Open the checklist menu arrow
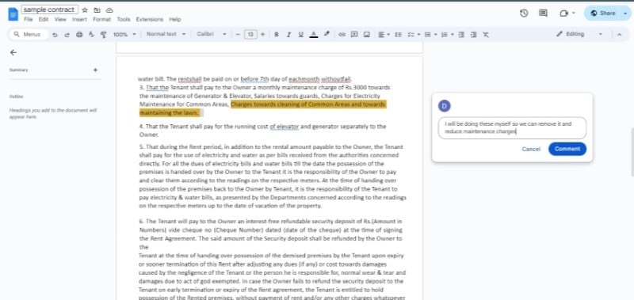Screen dimensions: 634x300 point(419,34)
